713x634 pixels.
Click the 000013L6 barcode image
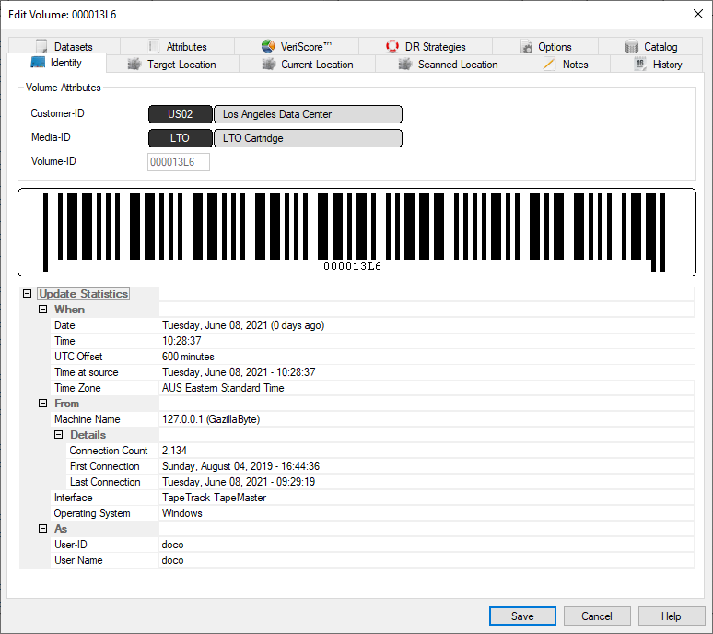click(356, 232)
